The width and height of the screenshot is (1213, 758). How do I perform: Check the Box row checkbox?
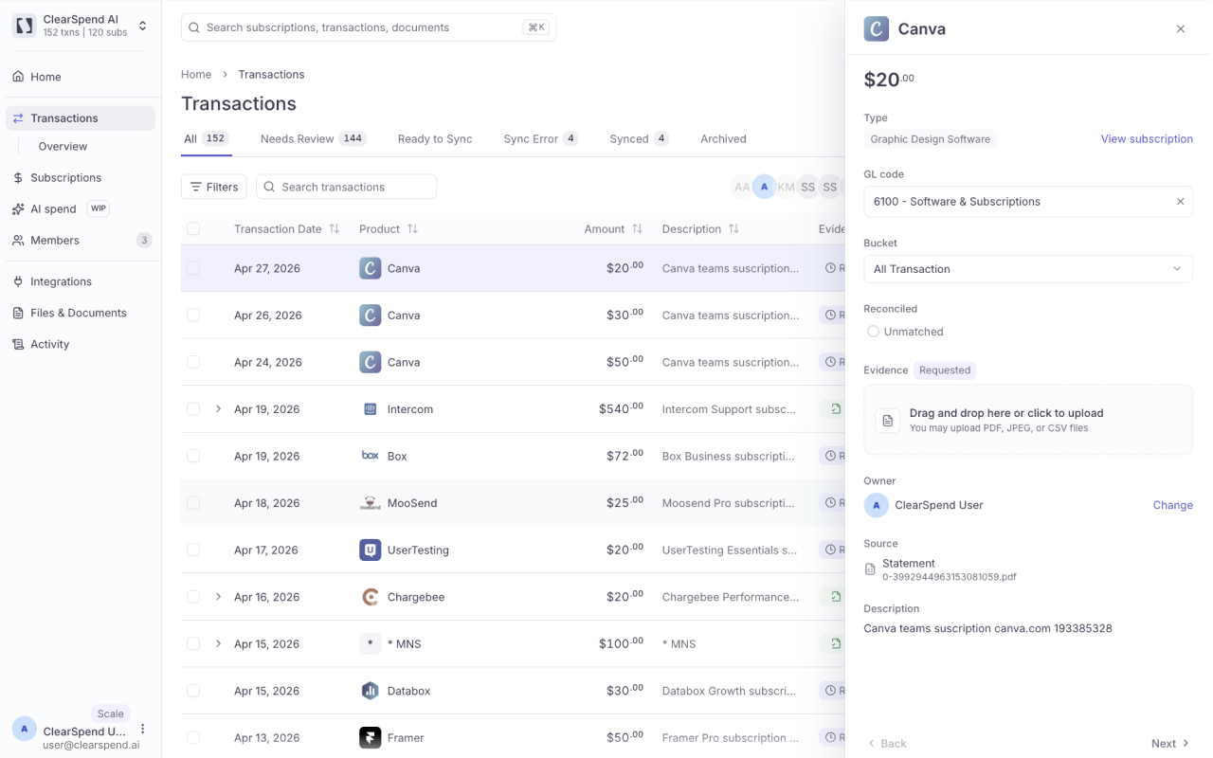[x=193, y=456]
